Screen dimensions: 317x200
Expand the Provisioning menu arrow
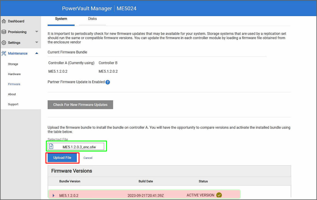tap(37, 32)
